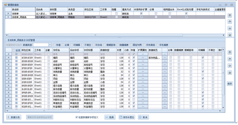Sort by the 字段名 column header
The width and height of the screenshot is (238, 125).
(60, 50)
